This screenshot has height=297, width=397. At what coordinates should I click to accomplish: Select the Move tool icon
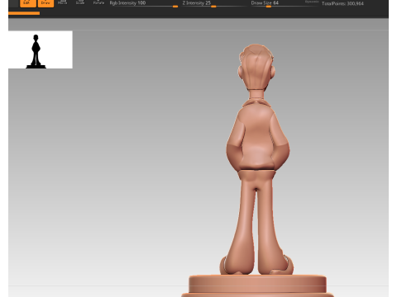click(63, 2)
